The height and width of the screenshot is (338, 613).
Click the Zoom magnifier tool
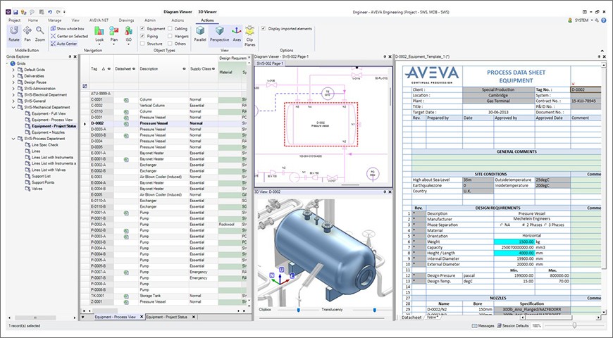[x=40, y=34]
